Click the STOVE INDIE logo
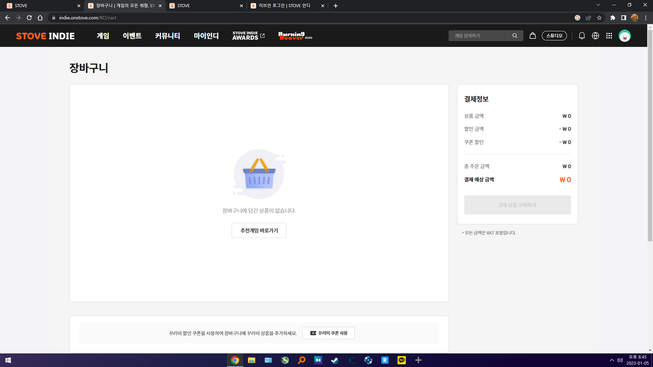653x367 pixels. (x=45, y=36)
